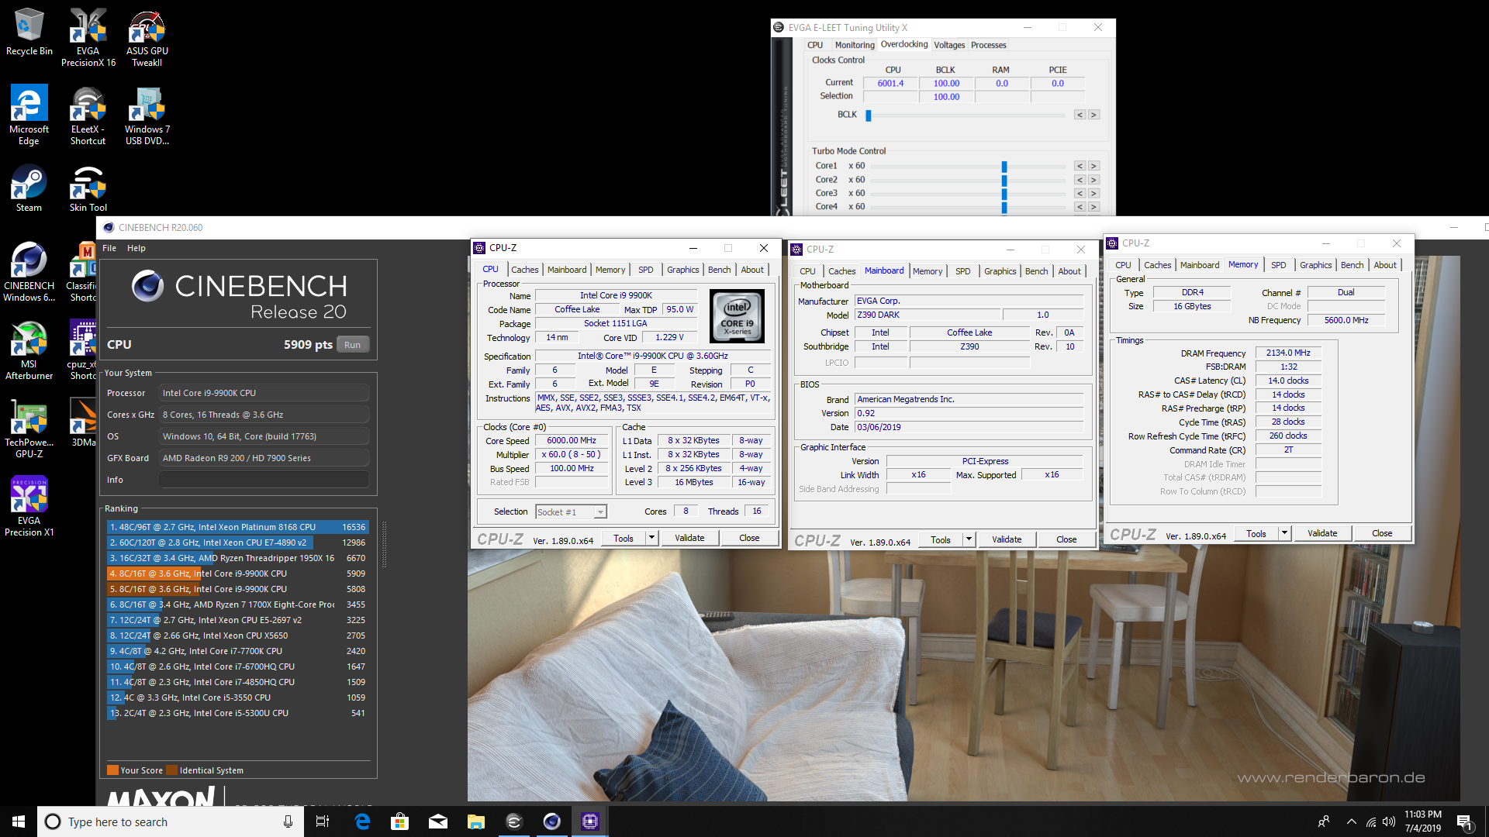Open Cinebench File menu
This screenshot has width=1489, height=837.
coord(109,248)
